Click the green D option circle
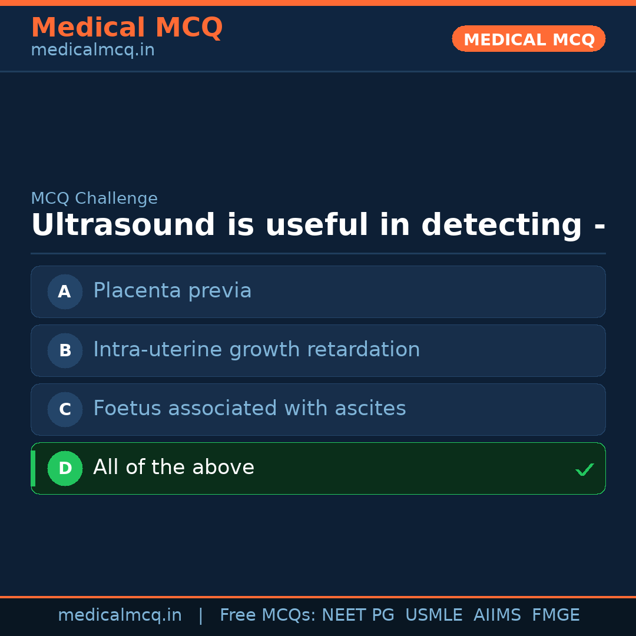The height and width of the screenshot is (636, 636). [65, 468]
